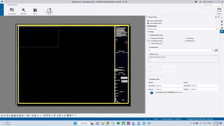This screenshot has width=224, height=126.
Task: Click the taskbar Search box
Action: (84, 123)
